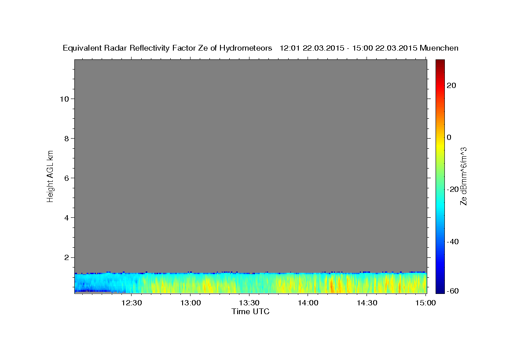This screenshot has width=528, height=352.
Task: Click the gray no-data area of the plot
Action: (250, 165)
